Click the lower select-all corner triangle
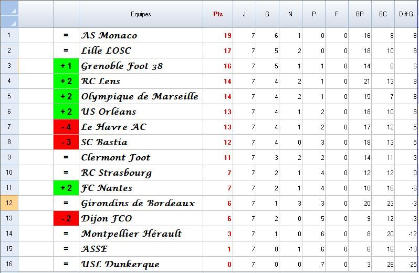419x273 pixels. tap(14, 23)
